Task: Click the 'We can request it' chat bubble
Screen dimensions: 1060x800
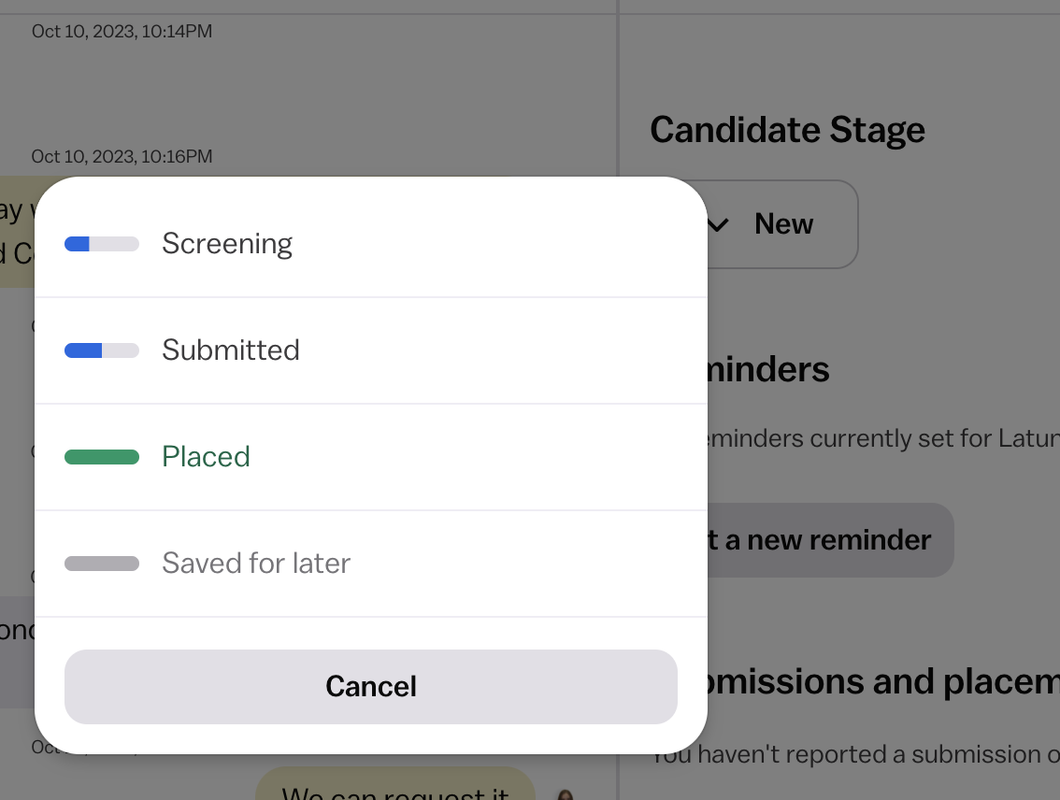Action: point(395,784)
